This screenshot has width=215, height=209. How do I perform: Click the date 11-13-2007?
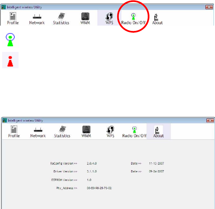tap(157, 164)
